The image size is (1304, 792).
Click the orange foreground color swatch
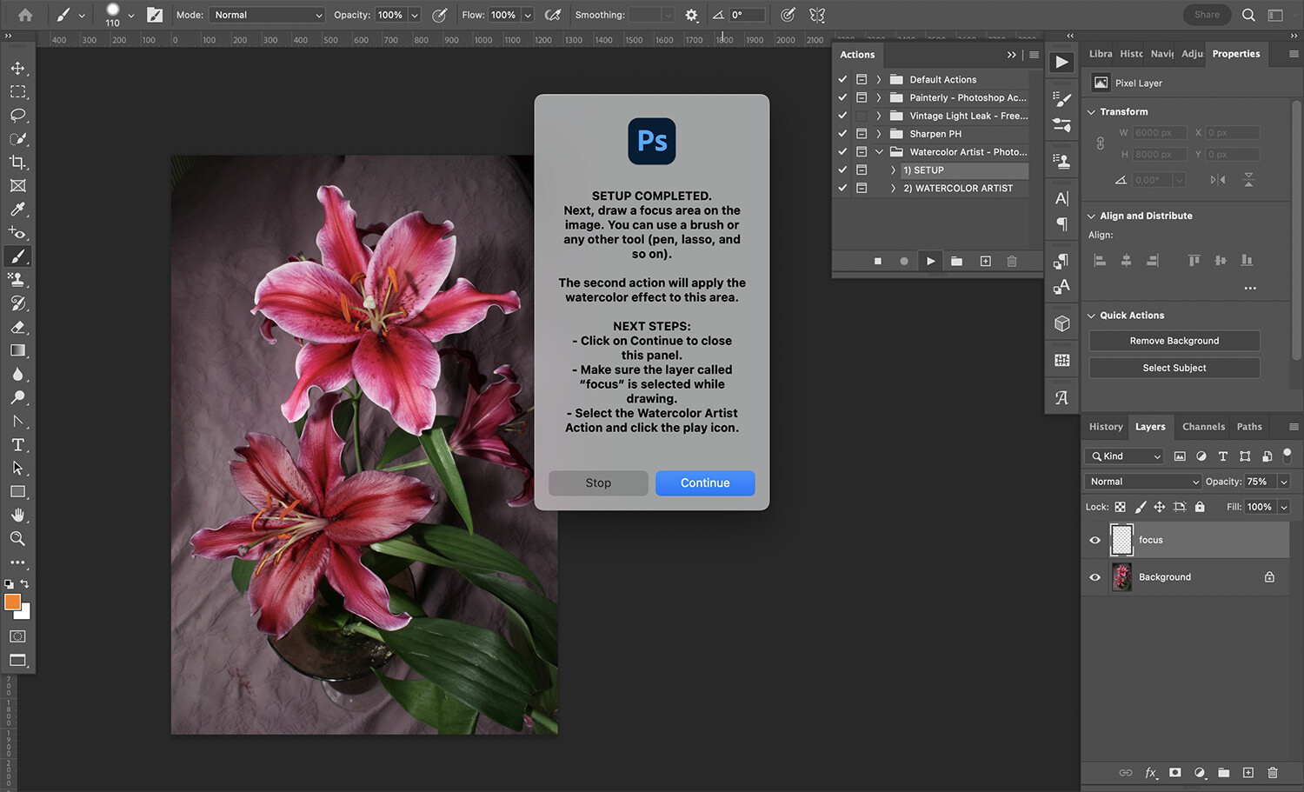(12, 602)
